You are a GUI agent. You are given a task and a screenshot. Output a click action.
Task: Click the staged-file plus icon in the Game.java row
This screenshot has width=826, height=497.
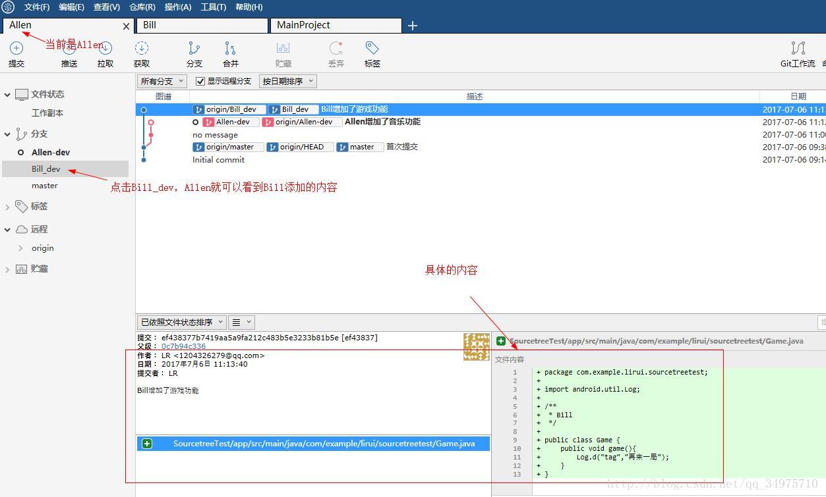pyautogui.click(x=147, y=444)
